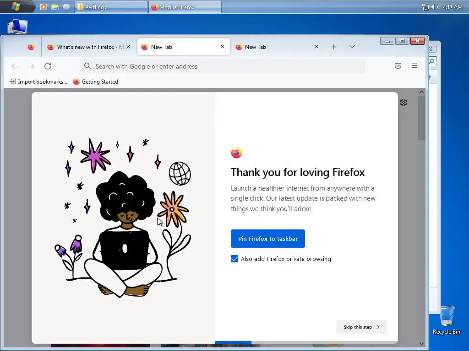Screen dimensions: 469x351
Task: Open the Firefox hamburger application menu
Action: [414, 66]
